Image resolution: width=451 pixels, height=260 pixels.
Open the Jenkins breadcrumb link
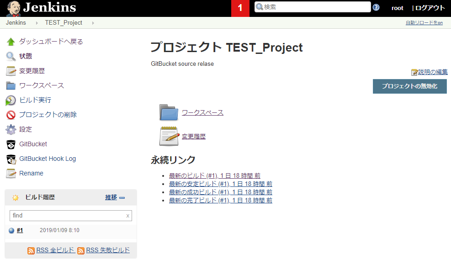pos(16,22)
